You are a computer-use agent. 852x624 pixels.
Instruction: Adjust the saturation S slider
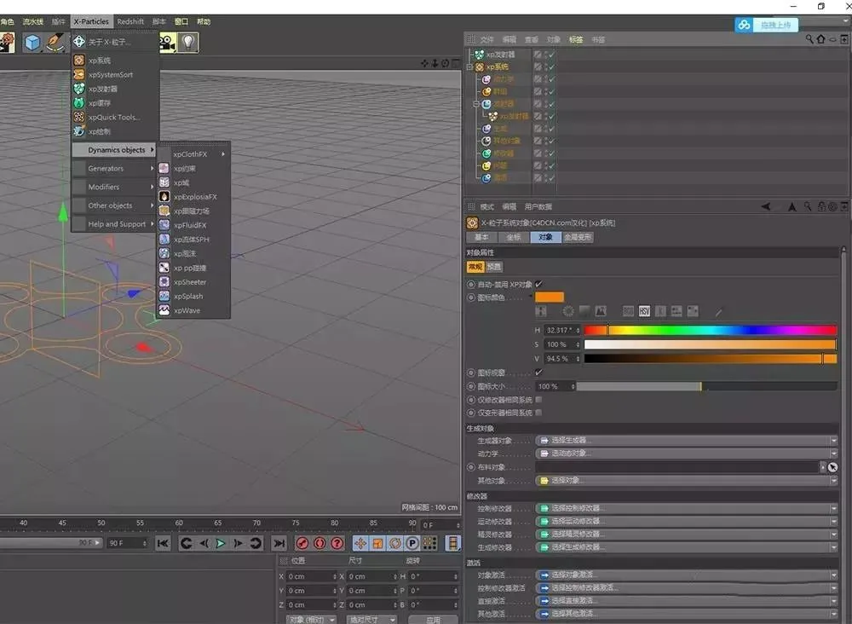click(711, 344)
